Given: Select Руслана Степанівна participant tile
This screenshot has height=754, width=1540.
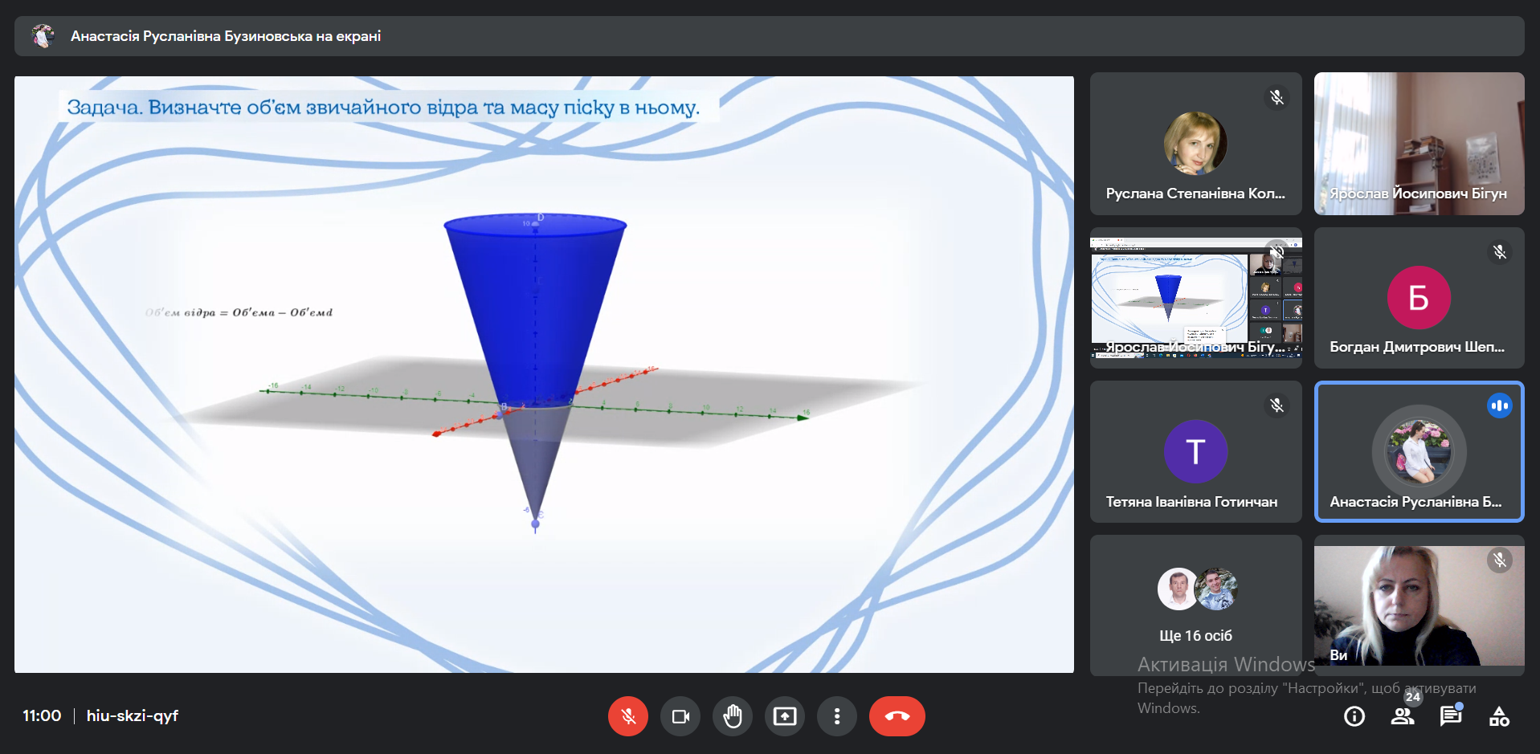Looking at the screenshot, I should point(1195,144).
